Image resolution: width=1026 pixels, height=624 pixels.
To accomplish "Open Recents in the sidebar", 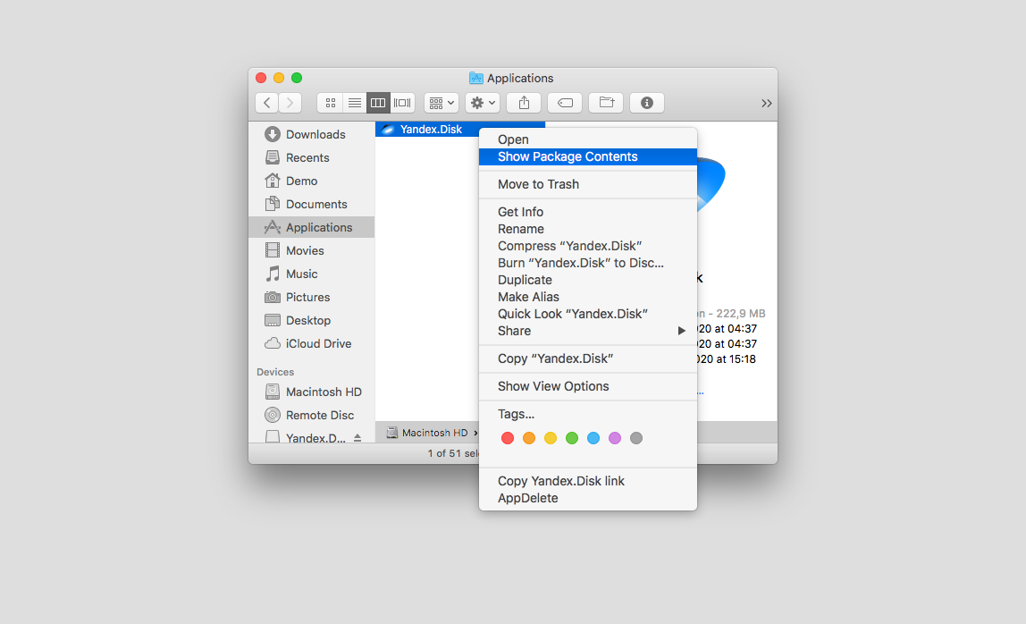I will 311,158.
